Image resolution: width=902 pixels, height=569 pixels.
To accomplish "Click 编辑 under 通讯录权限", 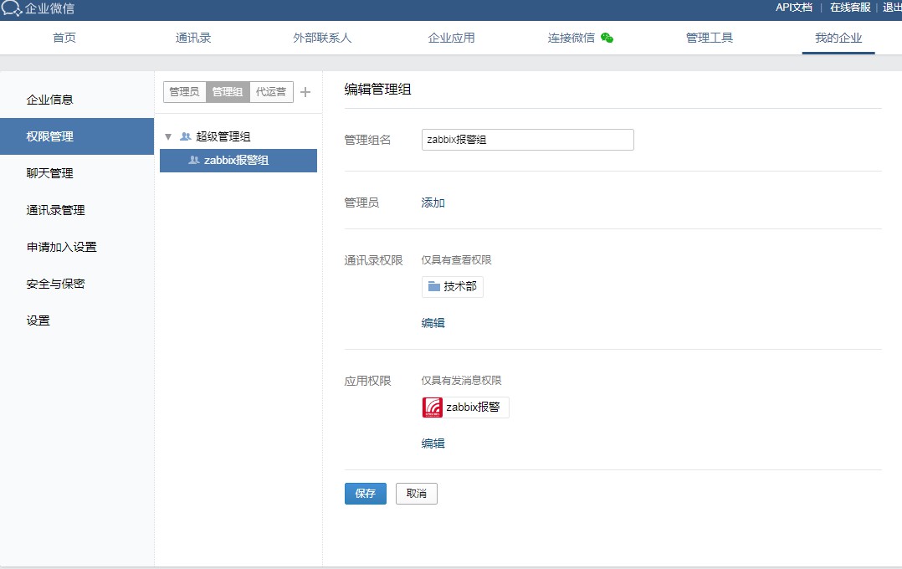I will coord(433,323).
